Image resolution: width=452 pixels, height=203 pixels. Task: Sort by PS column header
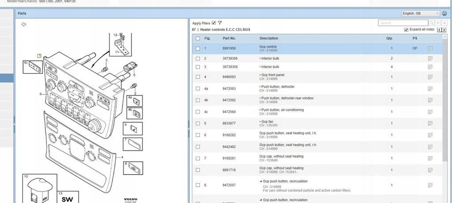pyautogui.click(x=415, y=38)
